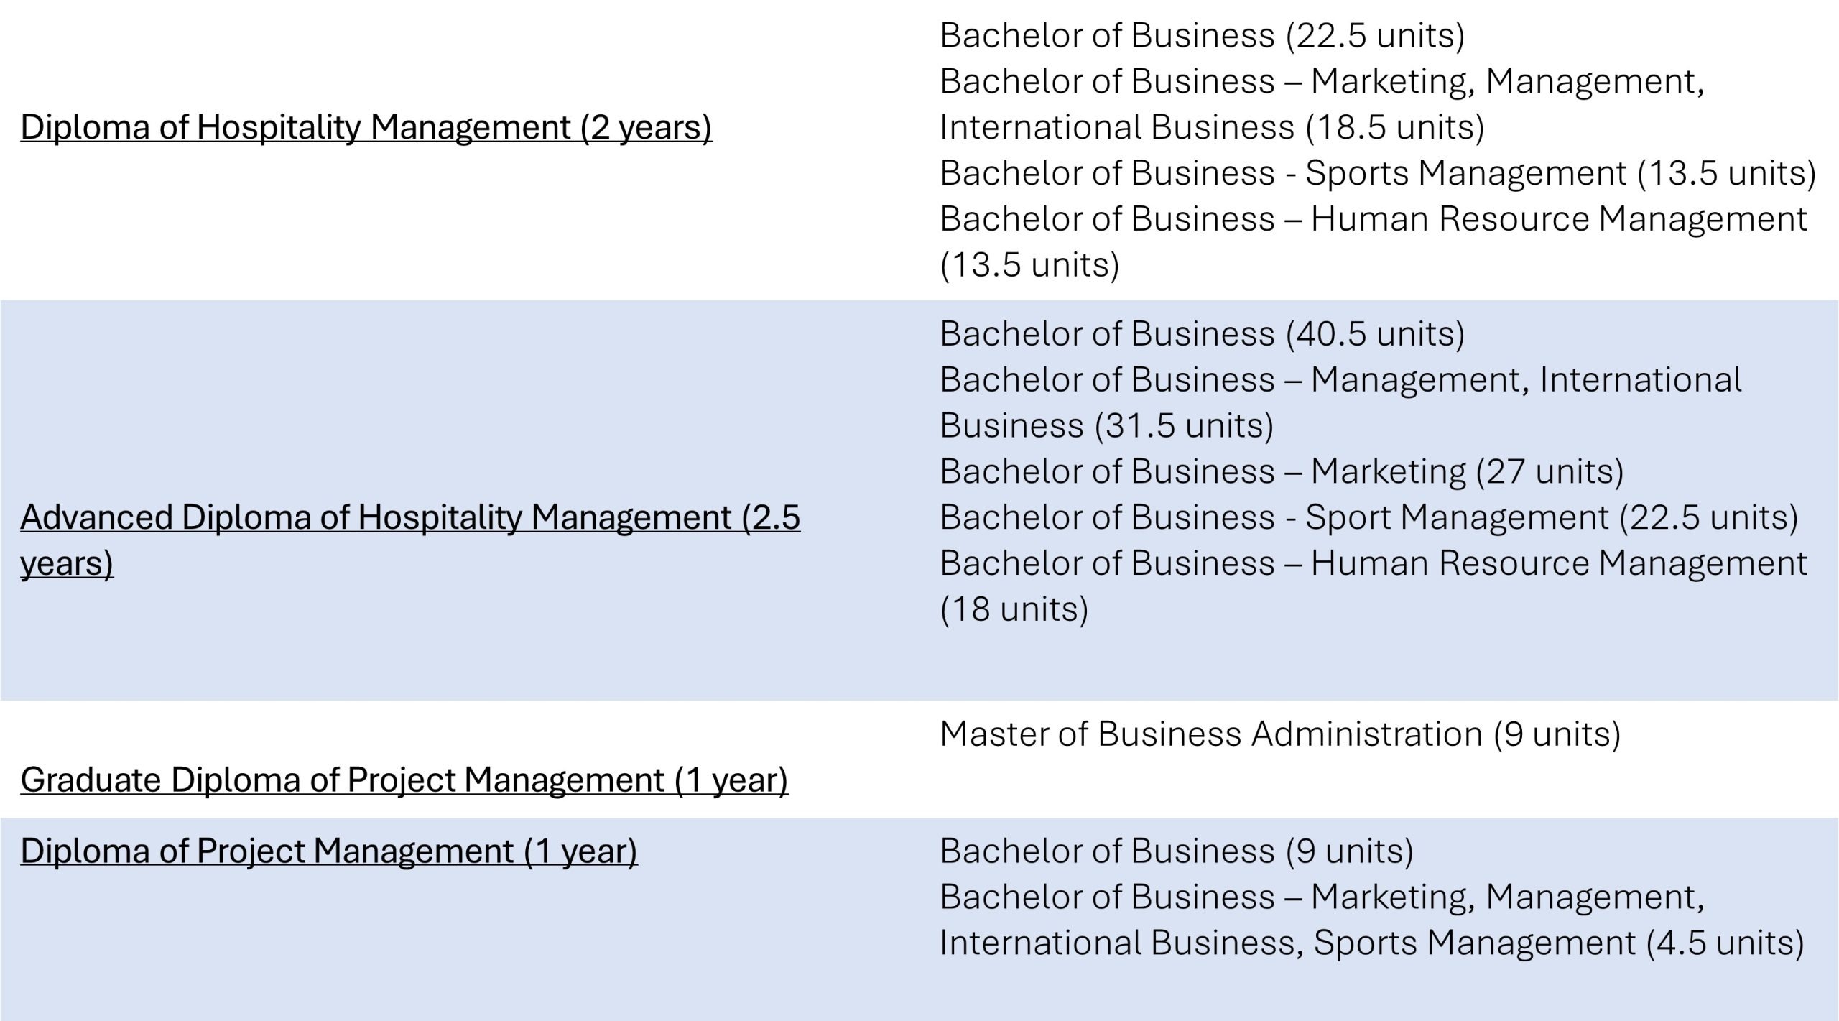
Task: Click 'Sports Management (13.5 units)' line
Action: [1378, 173]
